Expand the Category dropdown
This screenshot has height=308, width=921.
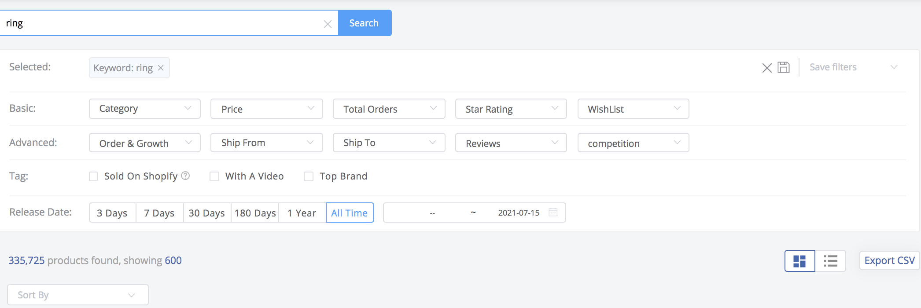(144, 109)
